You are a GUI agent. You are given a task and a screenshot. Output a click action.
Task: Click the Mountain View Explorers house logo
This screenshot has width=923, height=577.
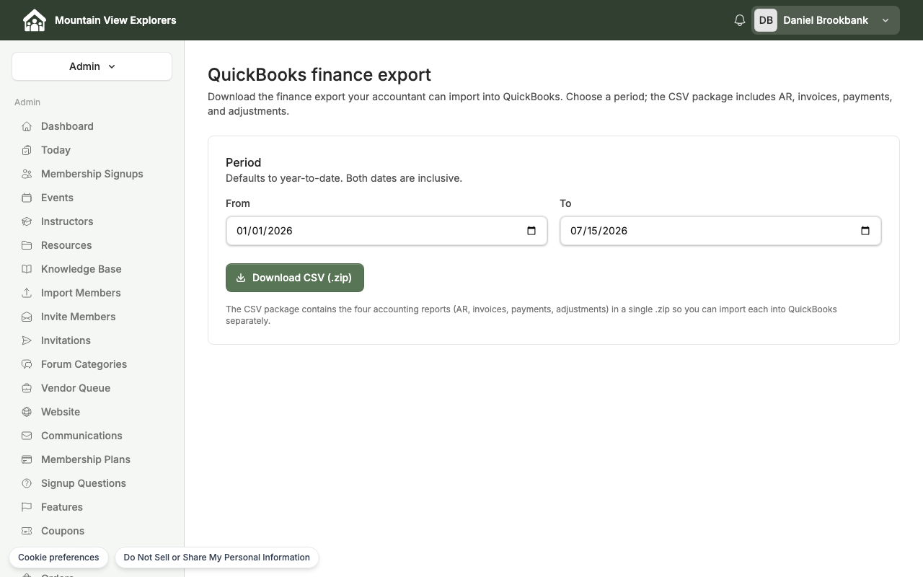(x=34, y=20)
